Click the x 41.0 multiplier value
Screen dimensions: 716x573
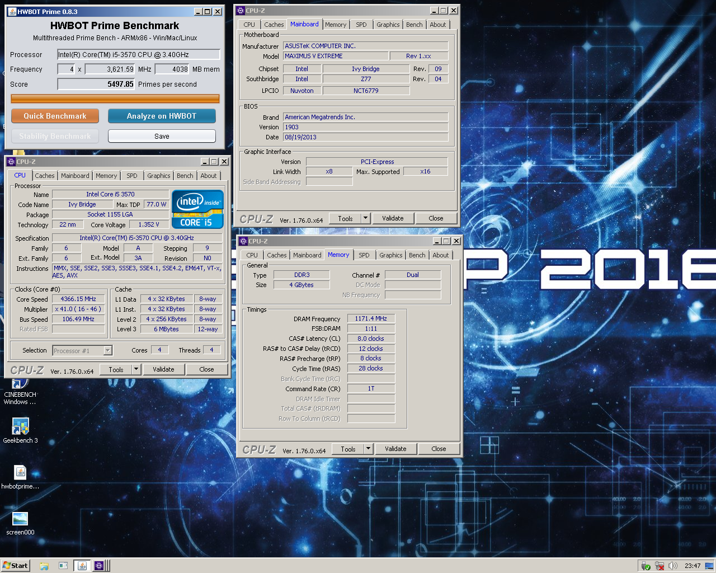pos(78,309)
